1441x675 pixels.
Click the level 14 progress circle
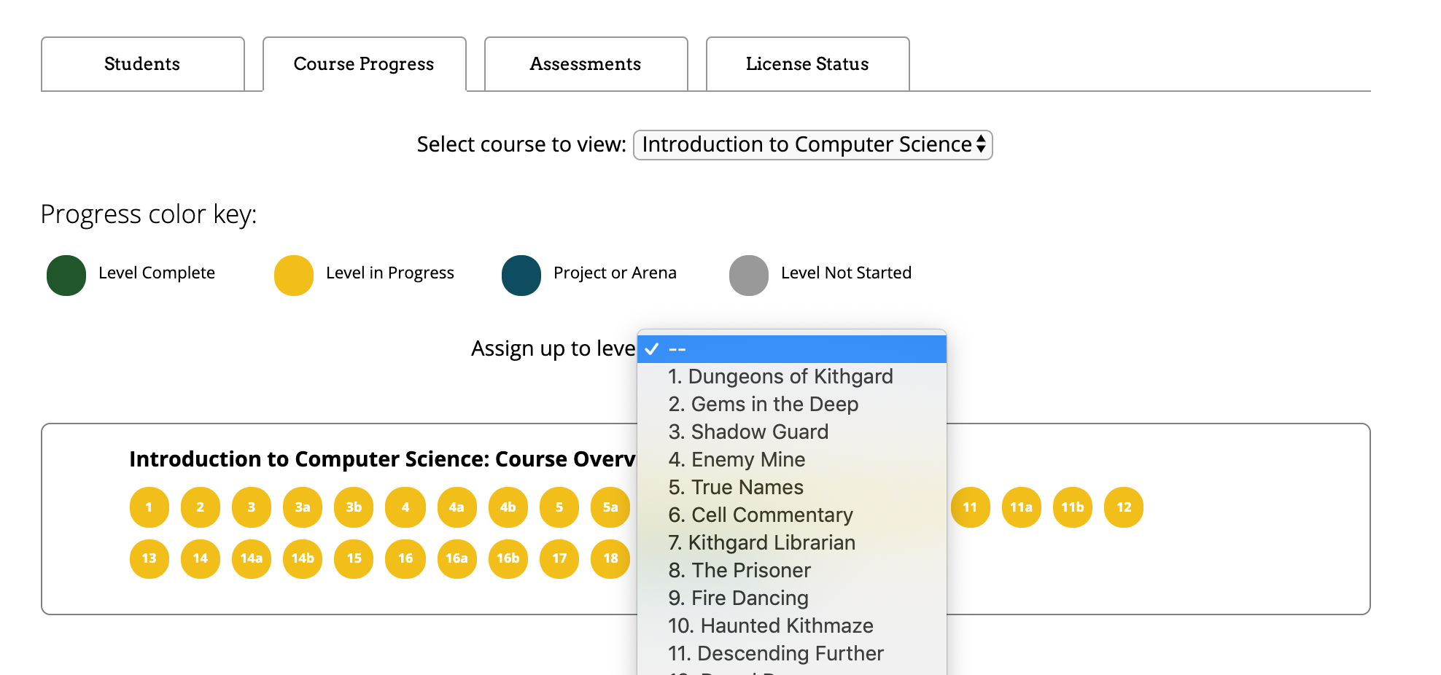coord(200,559)
